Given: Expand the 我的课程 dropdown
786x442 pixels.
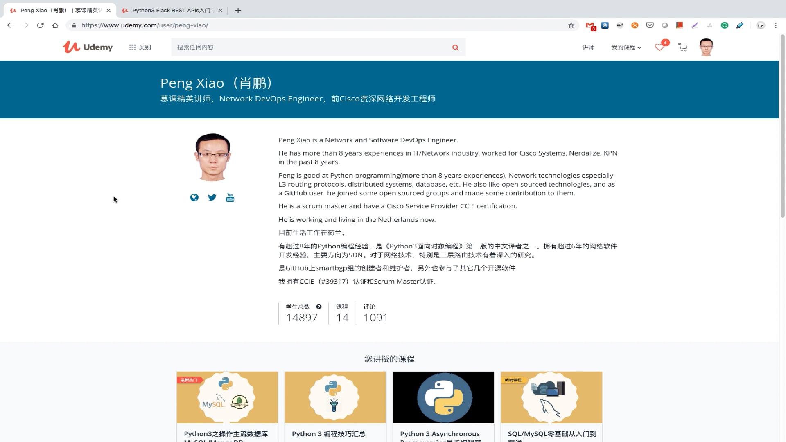Looking at the screenshot, I should pos(626,47).
